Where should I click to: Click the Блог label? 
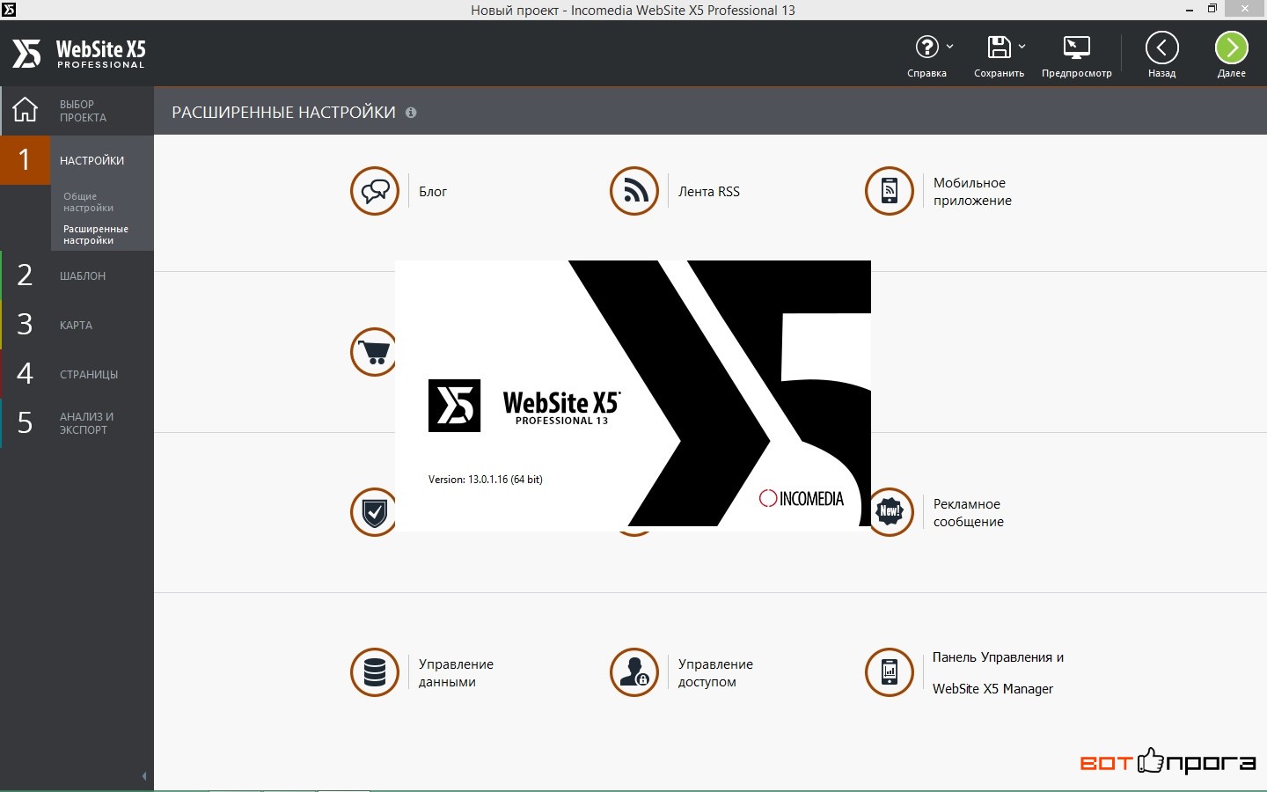click(433, 192)
